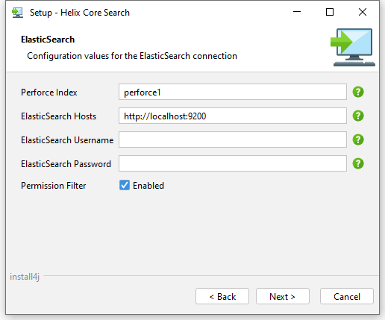Click the installer monitor arrow graphic
Screen dimensions: 385x320
pyautogui.click(x=353, y=47)
